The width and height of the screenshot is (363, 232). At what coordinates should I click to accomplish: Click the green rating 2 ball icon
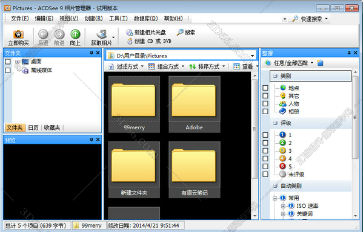click(282, 143)
